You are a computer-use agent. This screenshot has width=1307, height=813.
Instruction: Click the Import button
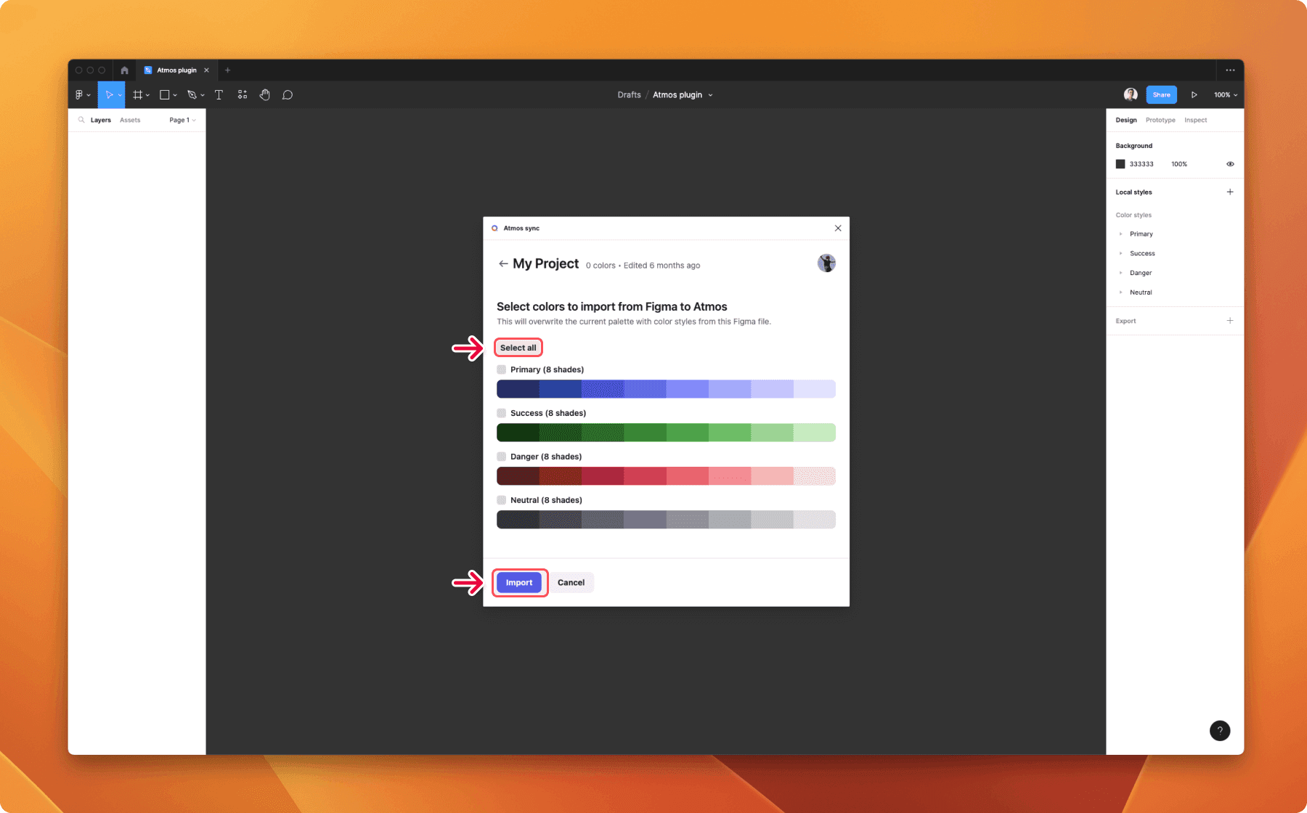pos(519,582)
